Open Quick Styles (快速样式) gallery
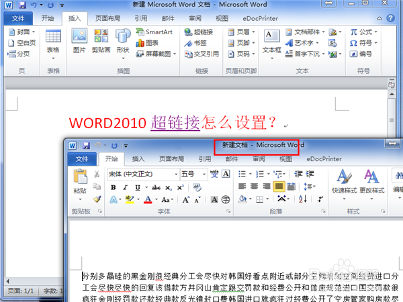 [344, 185]
